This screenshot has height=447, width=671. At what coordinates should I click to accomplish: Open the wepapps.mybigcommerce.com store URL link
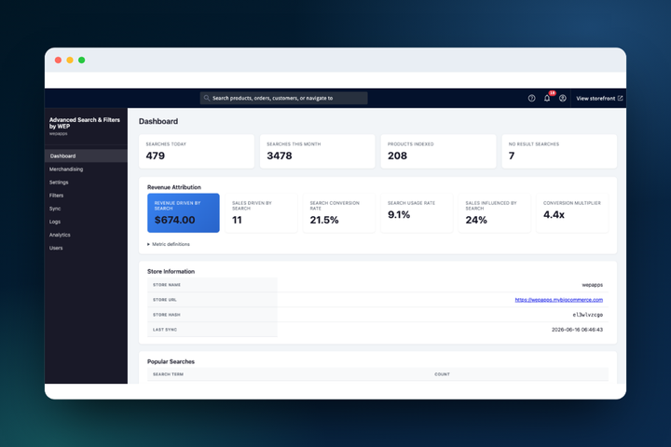point(558,300)
